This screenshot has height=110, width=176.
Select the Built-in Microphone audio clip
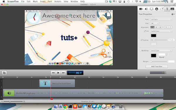point(83,93)
